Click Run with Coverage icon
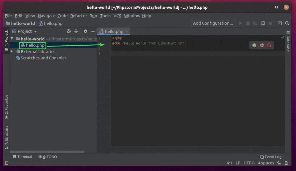 (255, 23)
